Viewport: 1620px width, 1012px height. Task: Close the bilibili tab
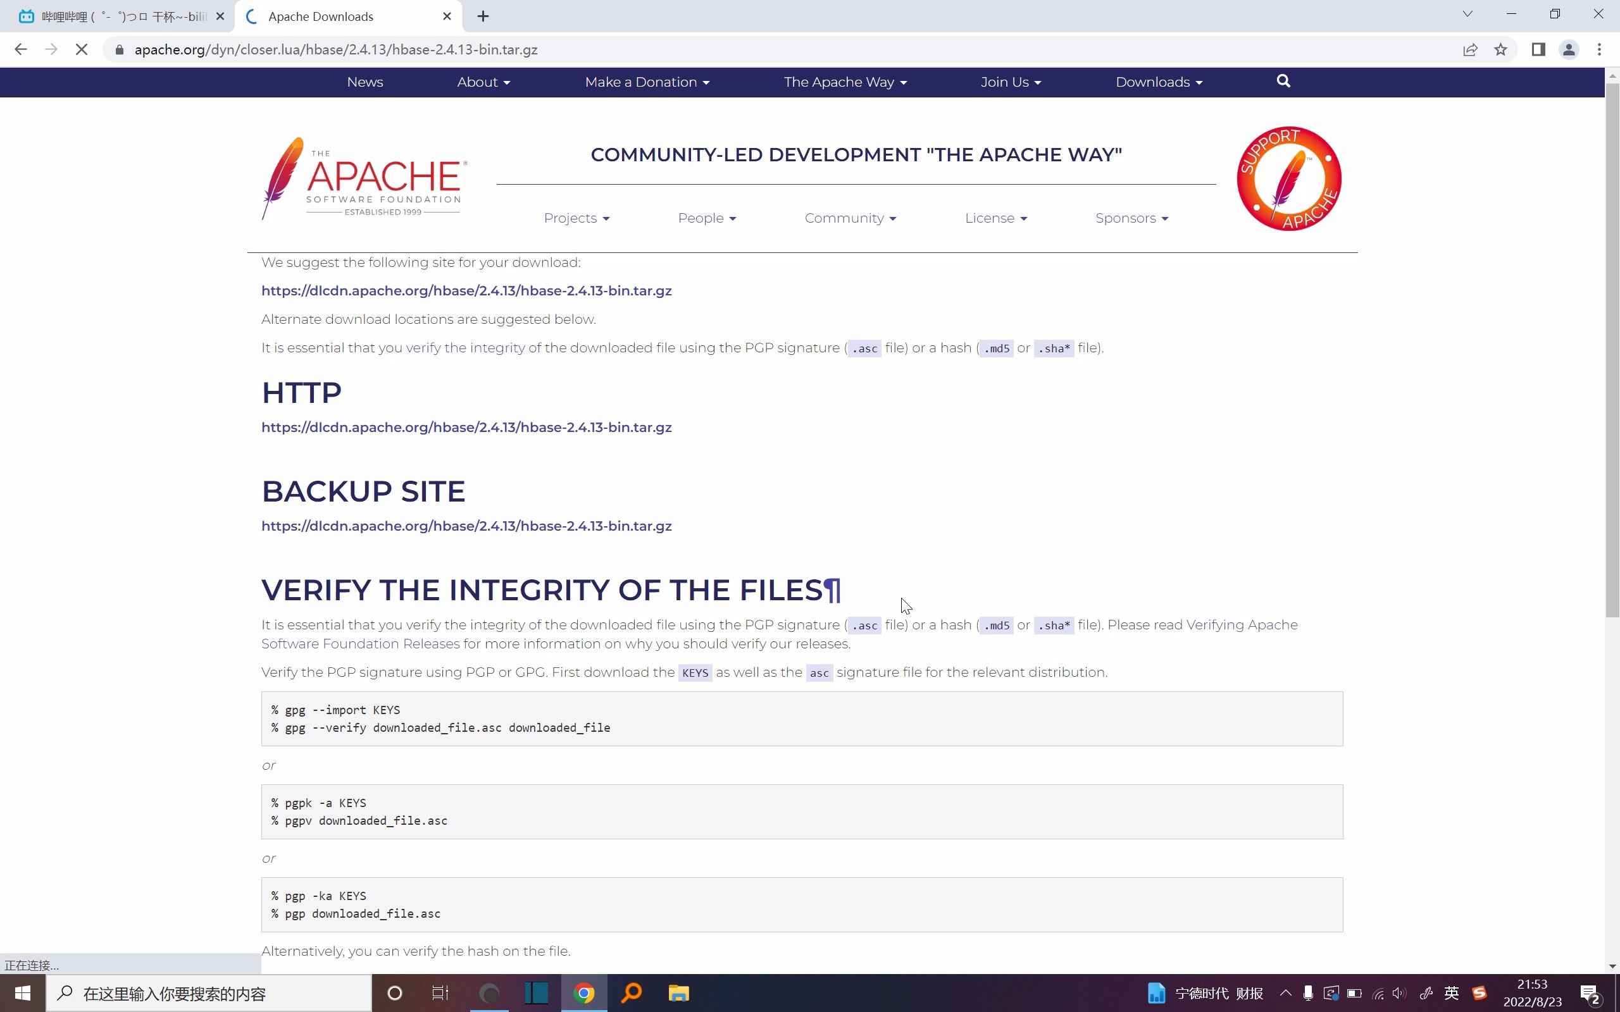(220, 16)
